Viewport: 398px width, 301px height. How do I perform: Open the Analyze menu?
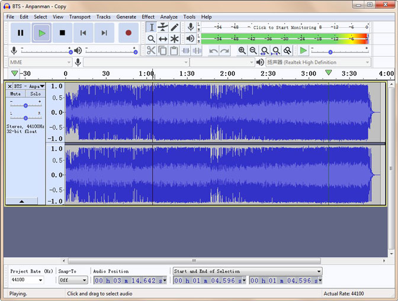(169, 17)
